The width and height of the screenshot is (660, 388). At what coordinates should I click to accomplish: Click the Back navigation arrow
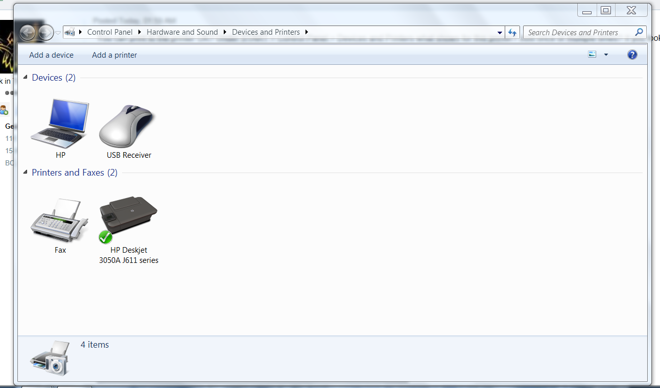click(29, 33)
